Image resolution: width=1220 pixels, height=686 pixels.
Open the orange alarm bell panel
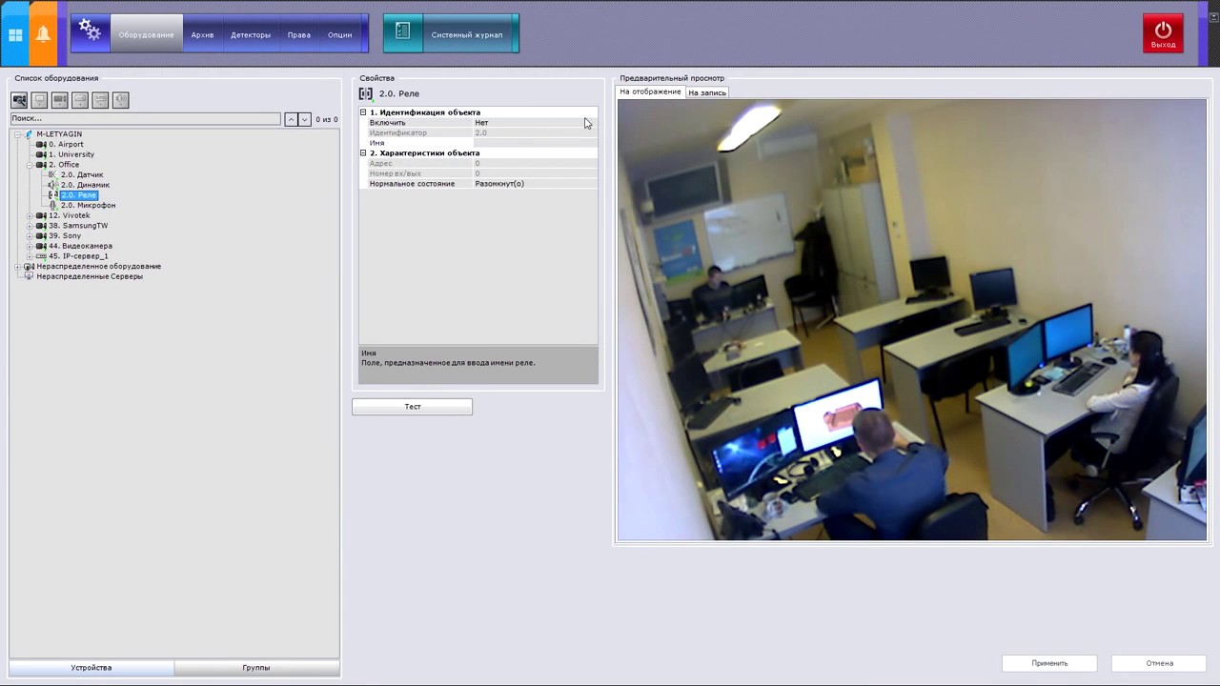[43, 34]
